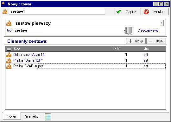The width and height of the screenshot is (171, 122).
Task: Click the boxes icon next to zestaw pierwszy
Action: [9, 23]
